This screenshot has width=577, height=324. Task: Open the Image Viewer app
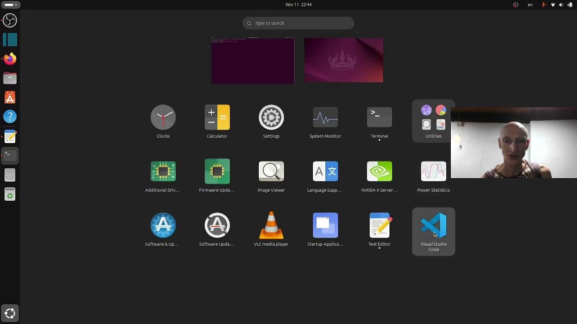(x=271, y=175)
